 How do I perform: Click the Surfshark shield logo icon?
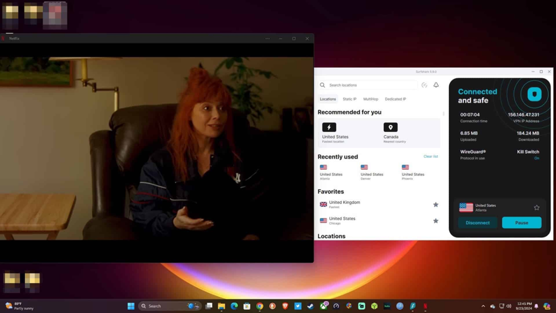(534, 94)
